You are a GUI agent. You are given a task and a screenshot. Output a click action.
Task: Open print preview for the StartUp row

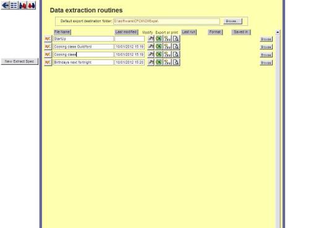(176, 39)
